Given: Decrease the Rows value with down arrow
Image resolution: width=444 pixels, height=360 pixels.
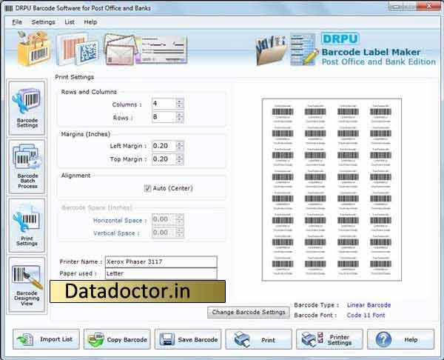Looking at the screenshot, I should pos(180,119).
